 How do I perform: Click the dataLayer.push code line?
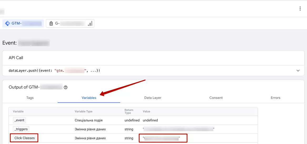[x=54, y=71]
